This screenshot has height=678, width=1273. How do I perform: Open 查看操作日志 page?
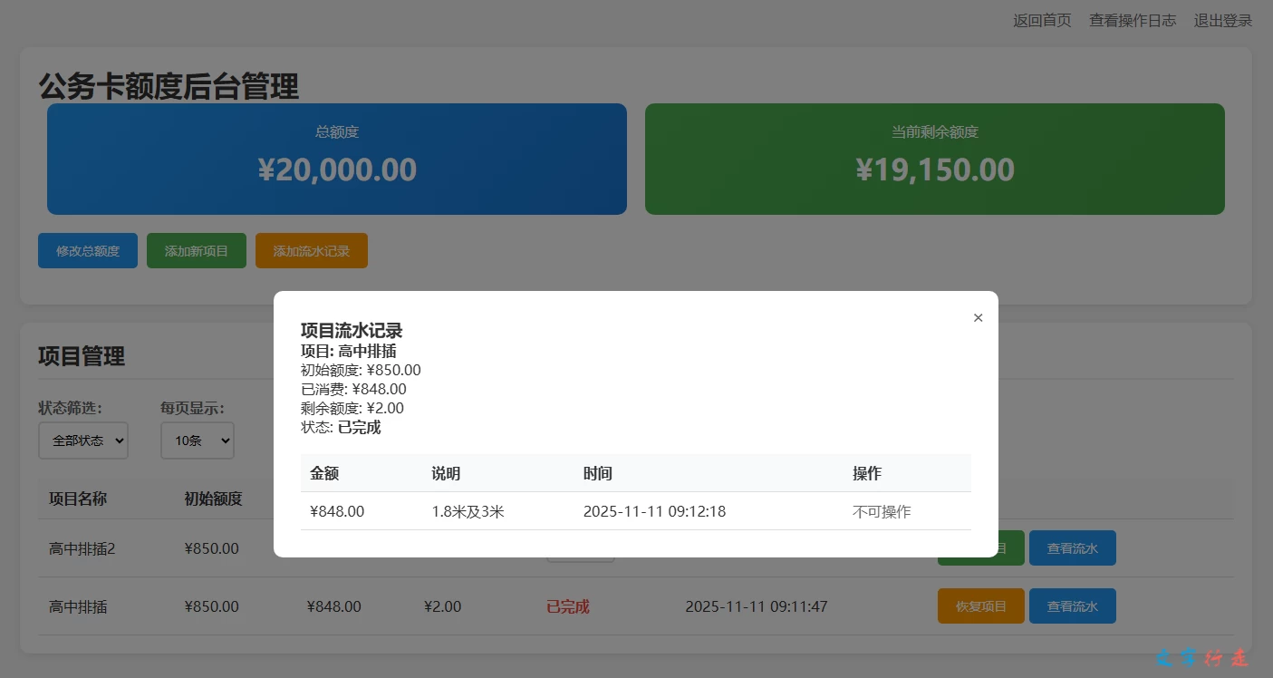tap(1133, 20)
